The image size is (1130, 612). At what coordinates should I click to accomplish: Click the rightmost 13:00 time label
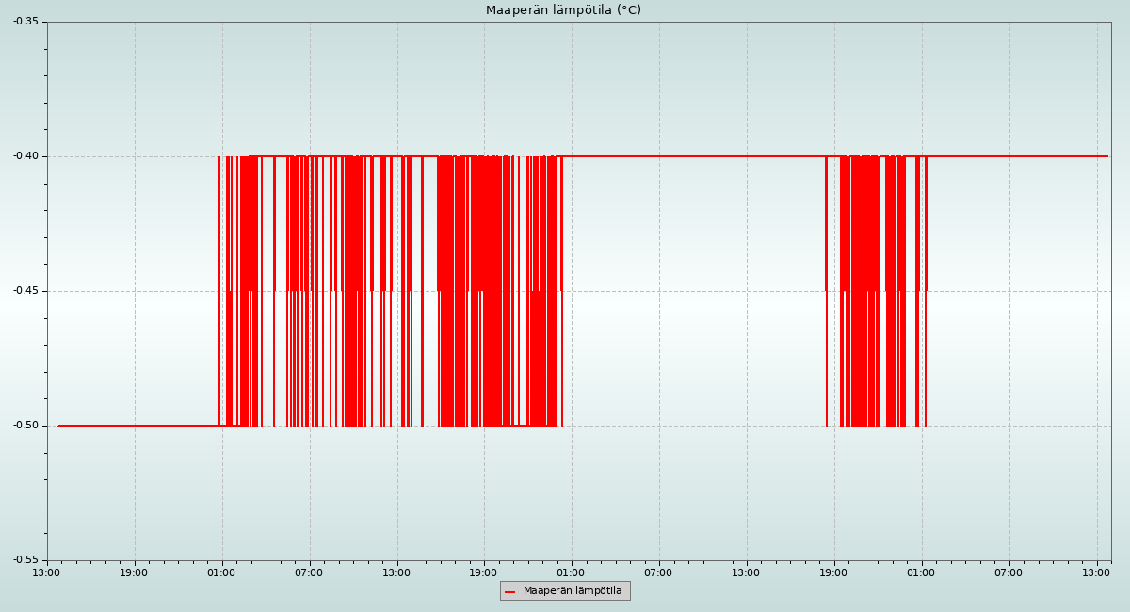(x=1096, y=572)
